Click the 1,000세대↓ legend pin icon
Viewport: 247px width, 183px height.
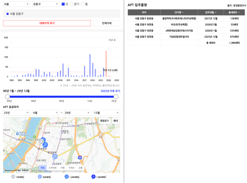click(67, 177)
